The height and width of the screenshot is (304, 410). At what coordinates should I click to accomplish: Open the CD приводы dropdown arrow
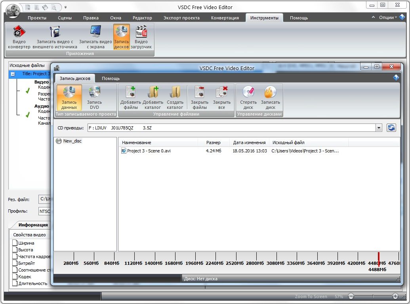click(379, 128)
